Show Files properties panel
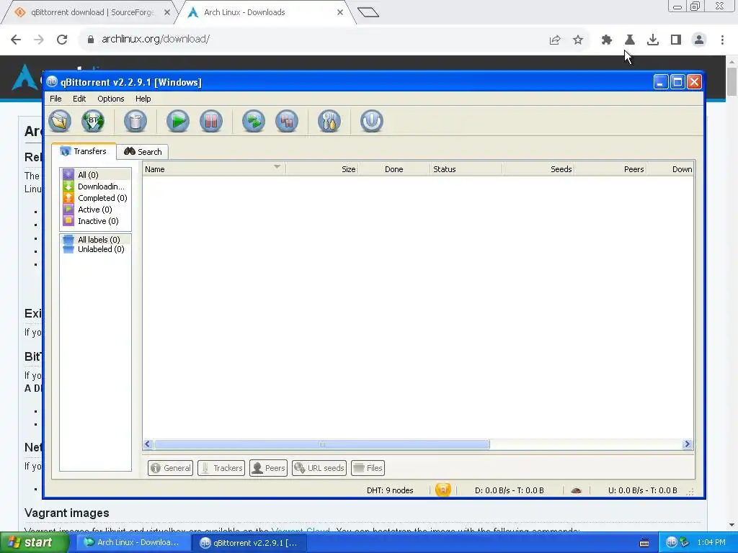 [x=368, y=468]
